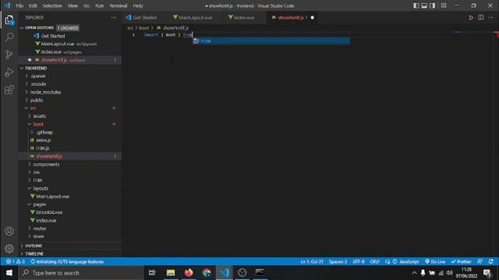This screenshot has width=499, height=280.
Task: Open the Search view in activity bar
Action: 9,37
